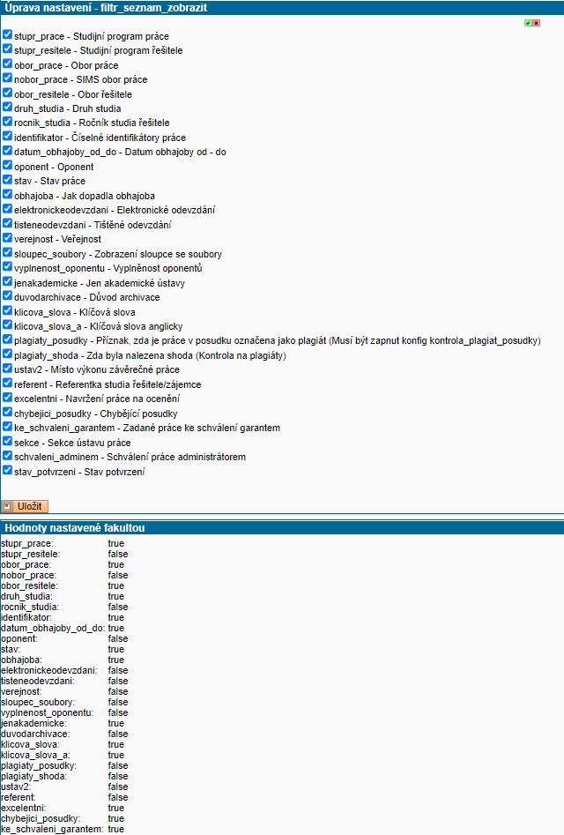Uncheck the referent Referentka studia checkbox
This screenshot has width=564, height=835.
coord(7,384)
